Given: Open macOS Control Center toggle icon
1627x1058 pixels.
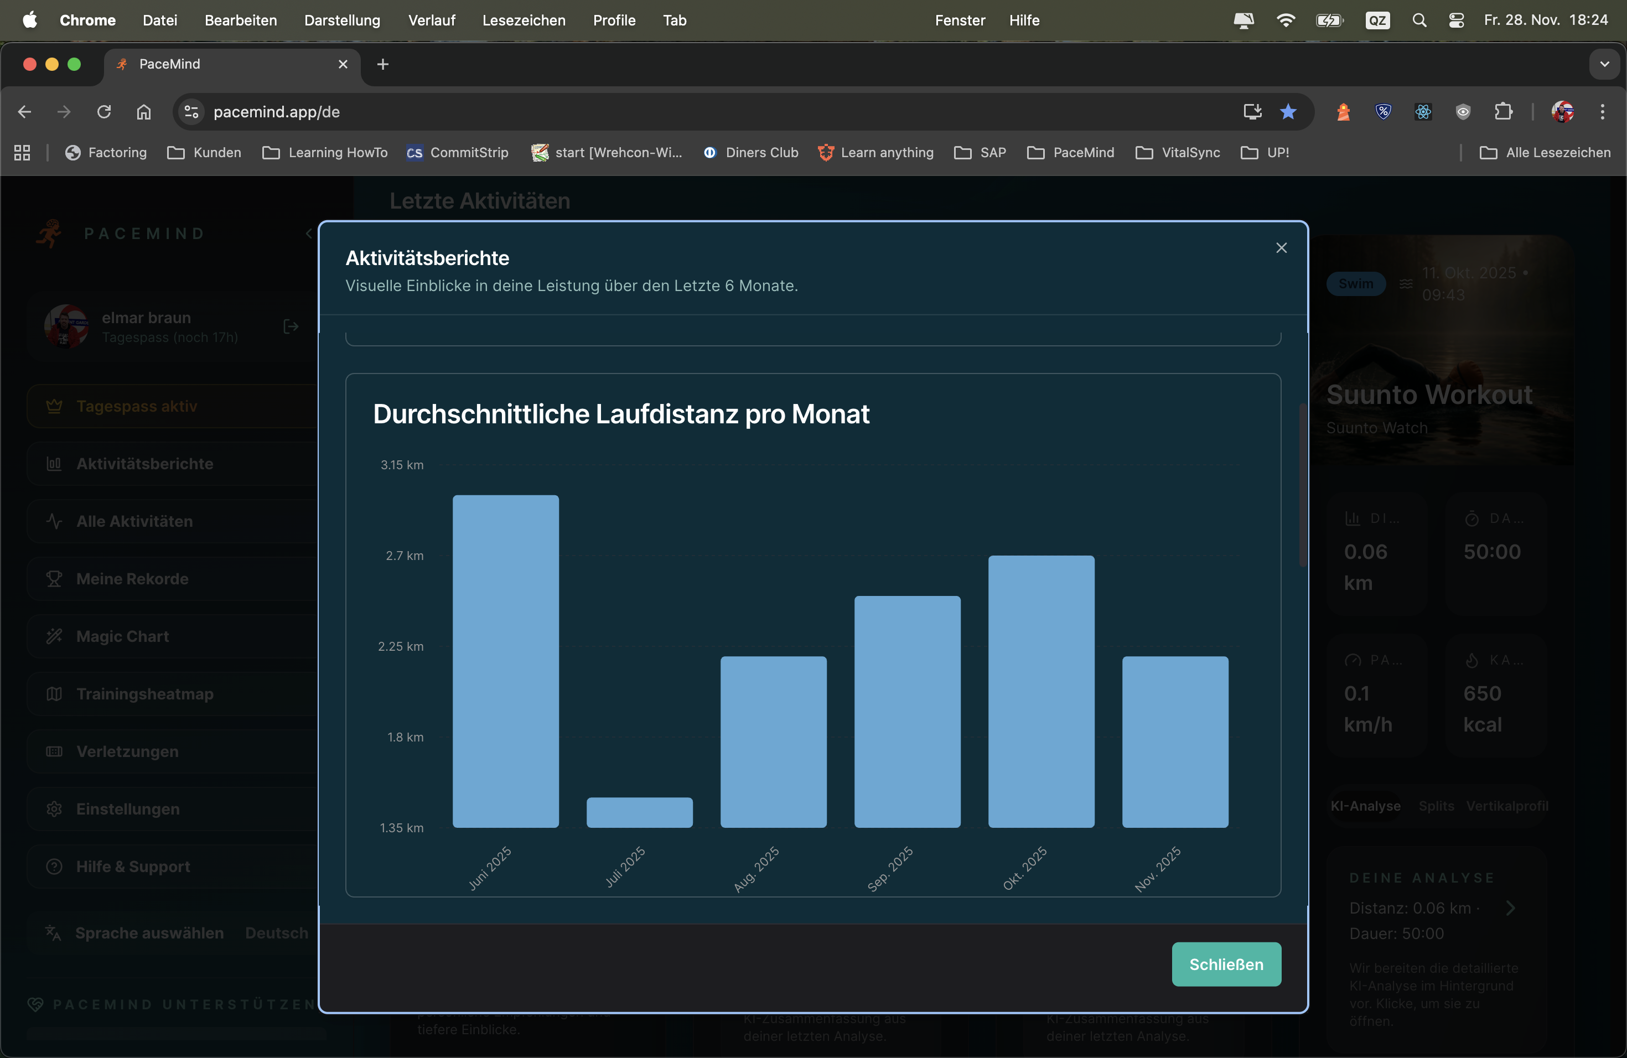Looking at the screenshot, I should tap(1456, 20).
